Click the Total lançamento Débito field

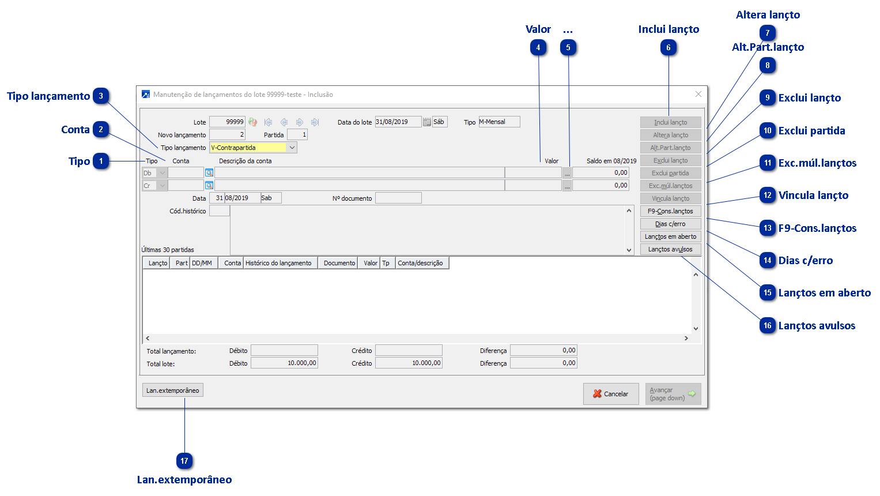click(x=284, y=350)
